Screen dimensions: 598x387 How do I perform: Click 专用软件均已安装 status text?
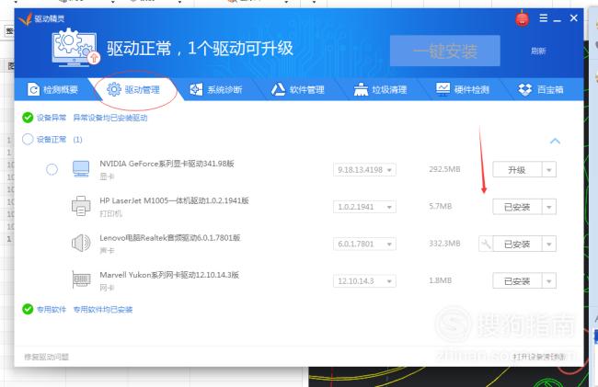(x=103, y=309)
